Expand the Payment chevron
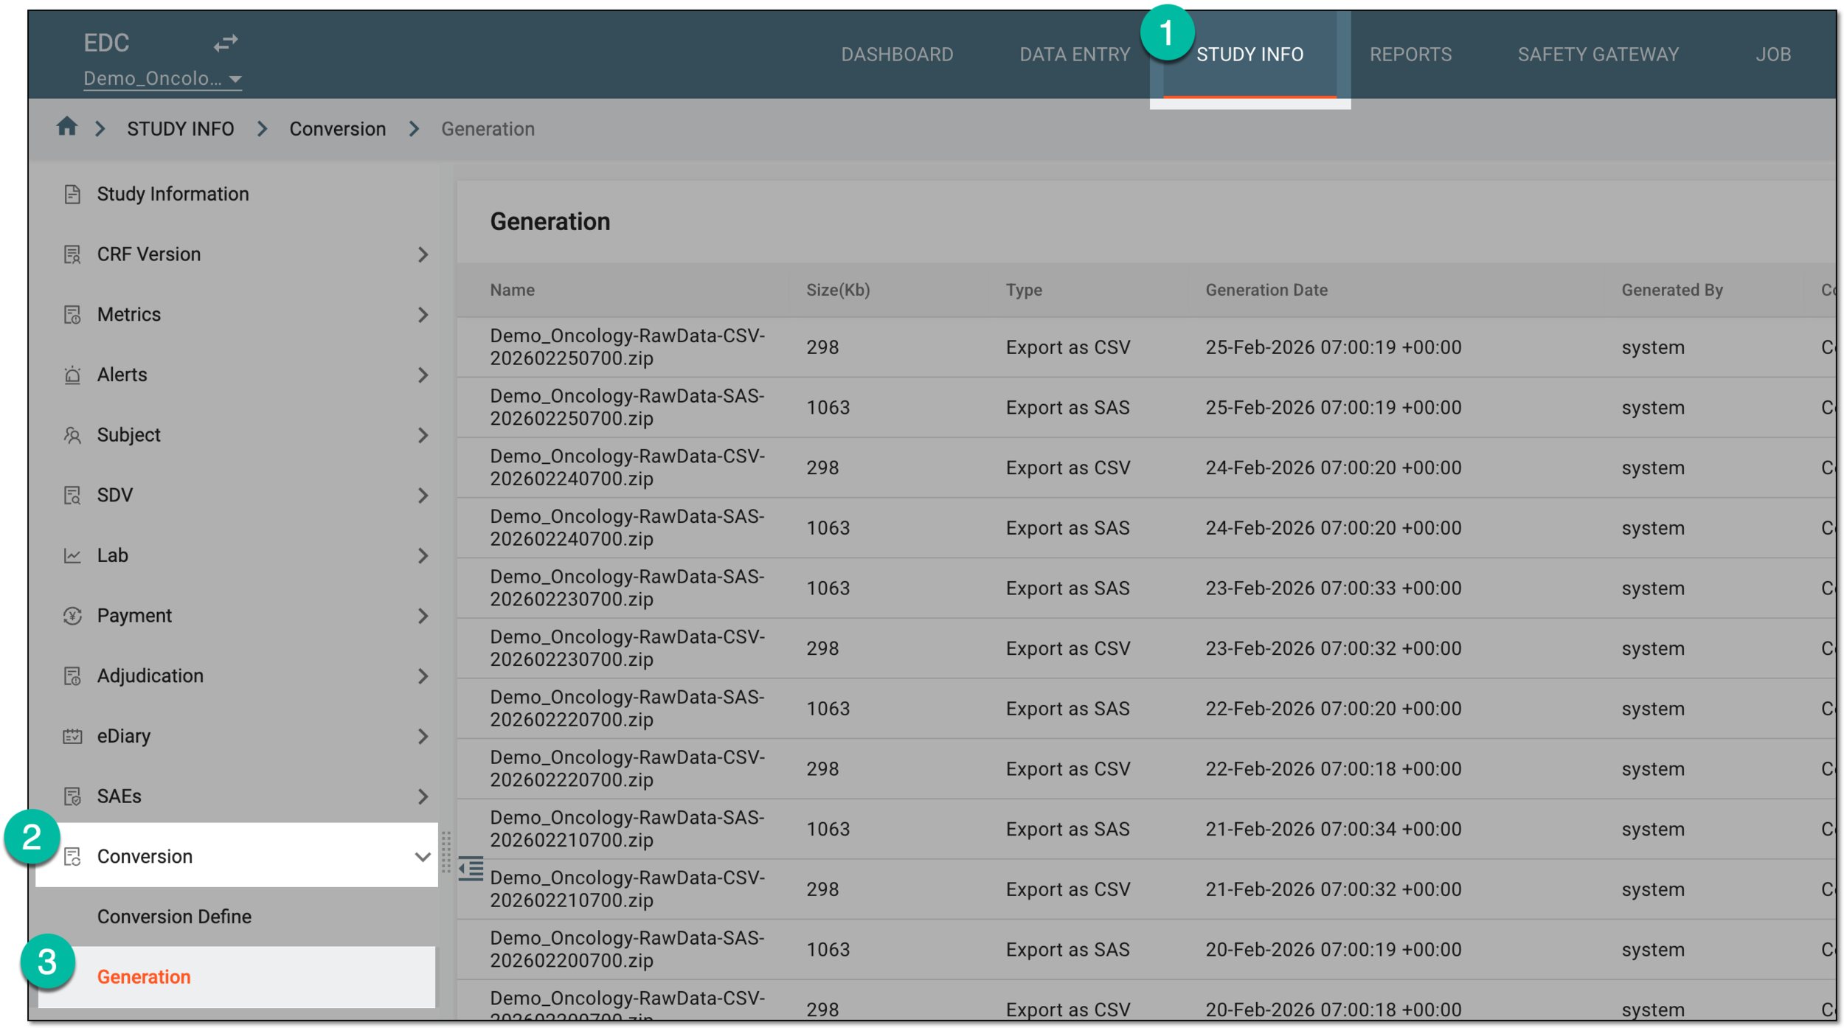 click(423, 616)
